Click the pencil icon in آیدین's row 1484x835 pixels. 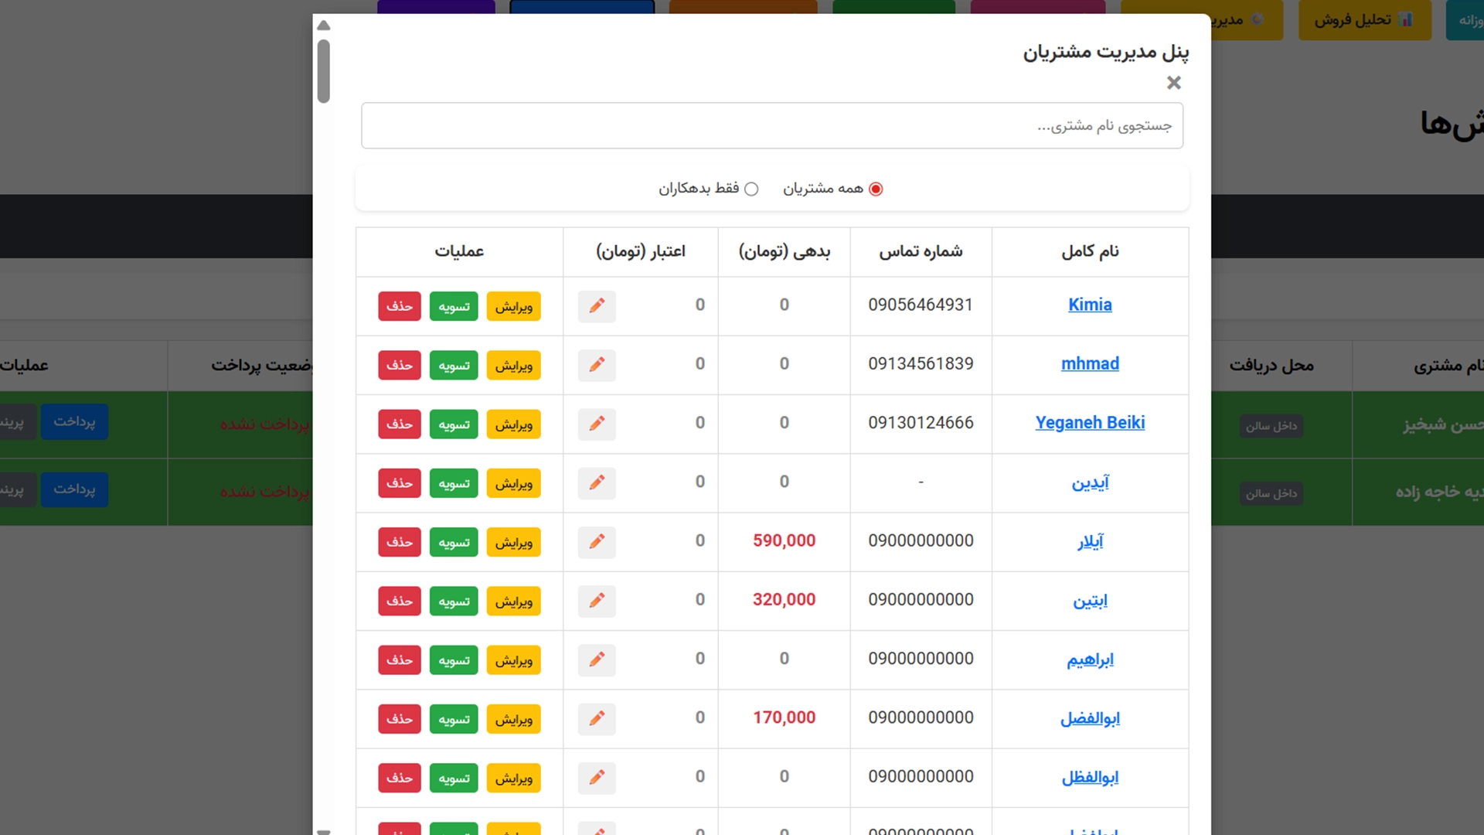[x=597, y=482]
